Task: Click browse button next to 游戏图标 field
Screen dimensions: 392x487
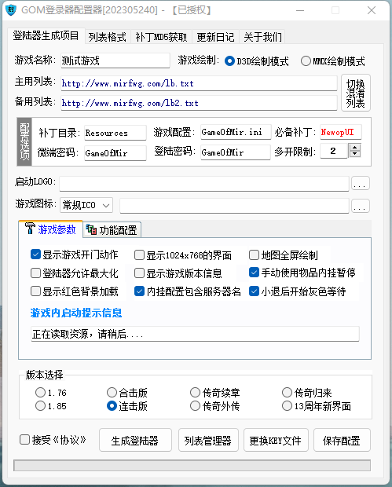Action: (x=361, y=206)
